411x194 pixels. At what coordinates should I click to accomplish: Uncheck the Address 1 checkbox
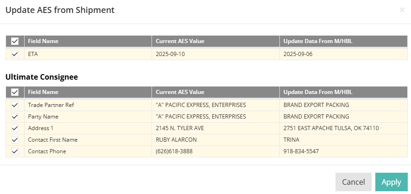click(x=15, y=128)
